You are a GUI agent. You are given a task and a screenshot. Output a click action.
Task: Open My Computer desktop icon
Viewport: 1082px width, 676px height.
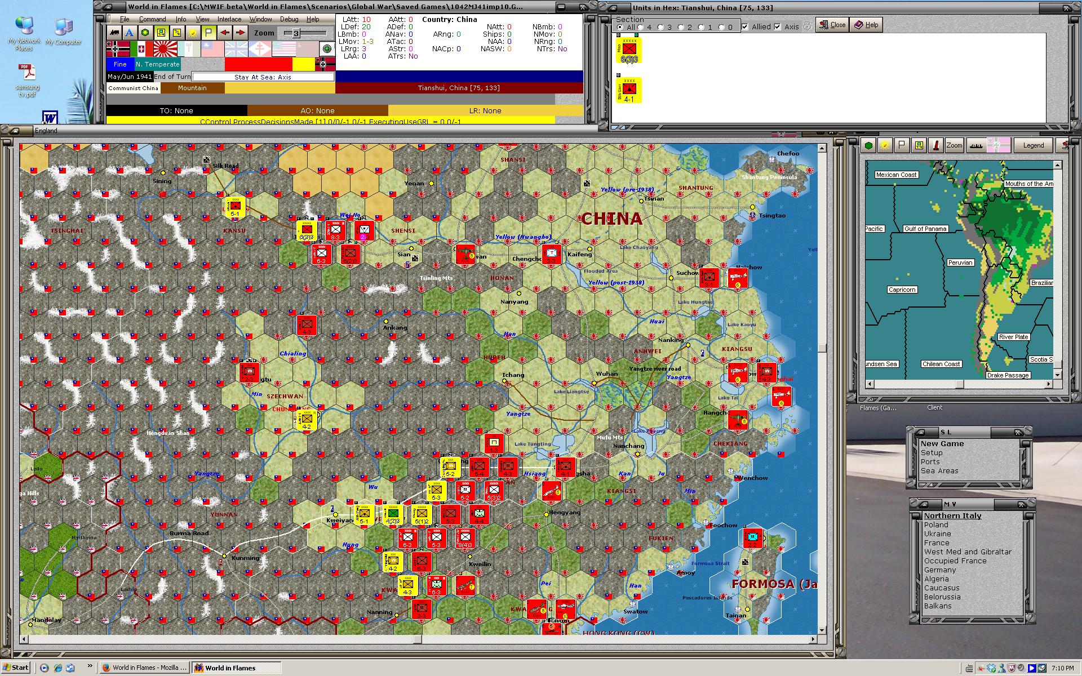(63, 32)
